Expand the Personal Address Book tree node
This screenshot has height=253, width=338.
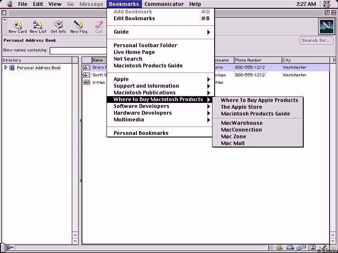6,67
